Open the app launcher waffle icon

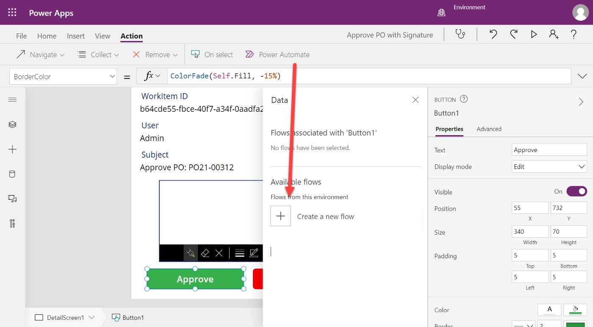point(12,12)
